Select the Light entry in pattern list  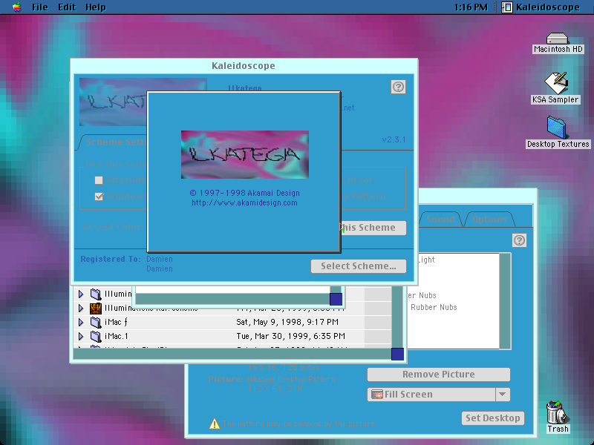coord(426,260)
